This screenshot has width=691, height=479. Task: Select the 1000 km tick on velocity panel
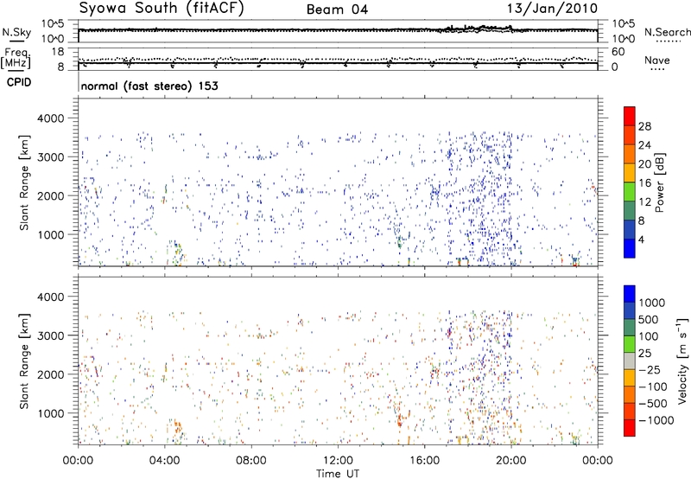(x=50, y=413)
